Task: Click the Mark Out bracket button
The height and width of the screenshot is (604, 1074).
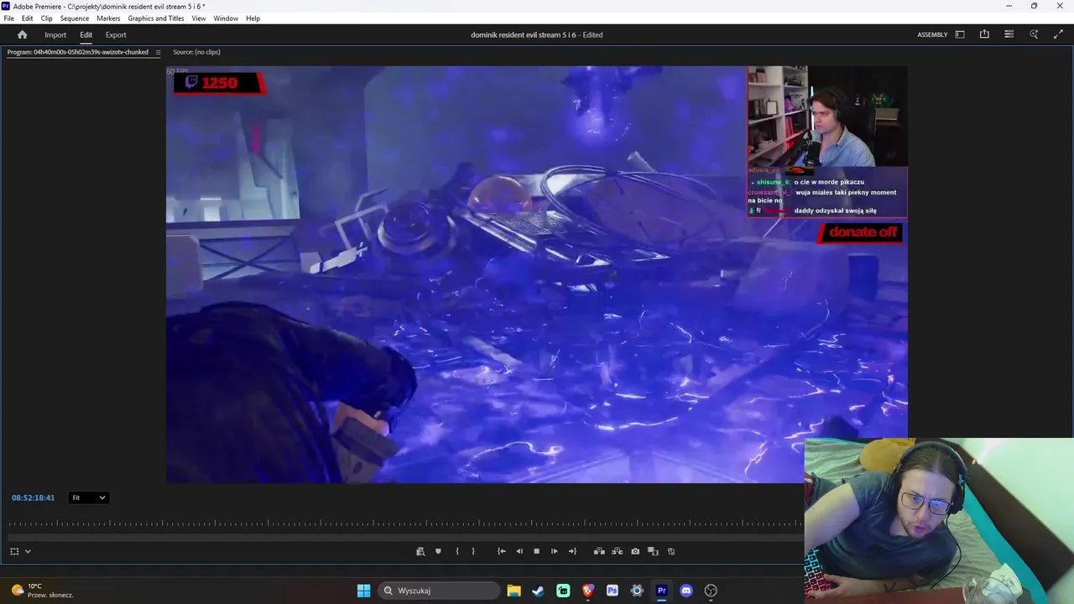Action: pyautogui.click(x=473, y=551)
